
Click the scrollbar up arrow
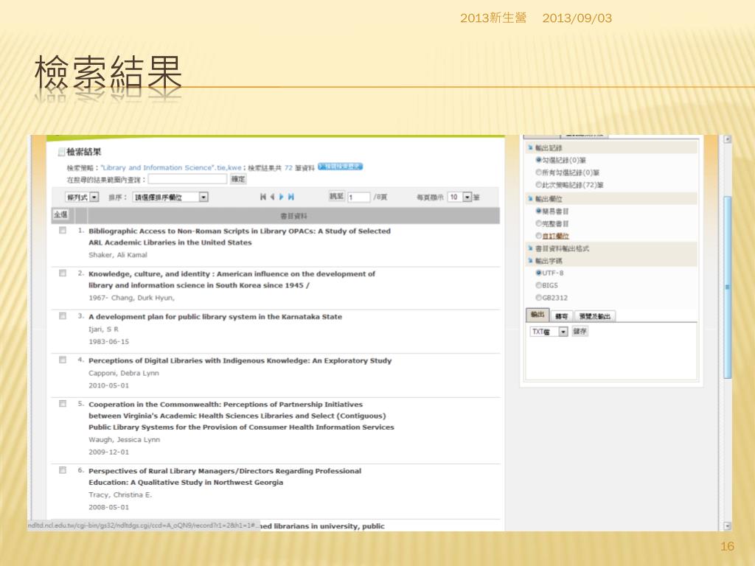[x=728, y=139]
